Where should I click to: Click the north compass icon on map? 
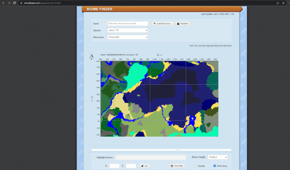91,56
